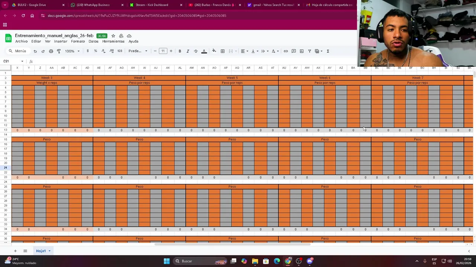
Task: Show all sheets list icon
Action: pos(25,251)
